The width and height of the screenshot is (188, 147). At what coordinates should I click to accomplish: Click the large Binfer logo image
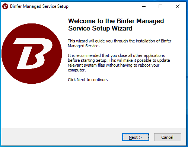point(32,54)
